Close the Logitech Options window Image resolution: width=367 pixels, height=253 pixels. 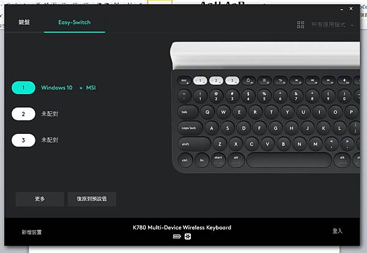click(351, 9)
